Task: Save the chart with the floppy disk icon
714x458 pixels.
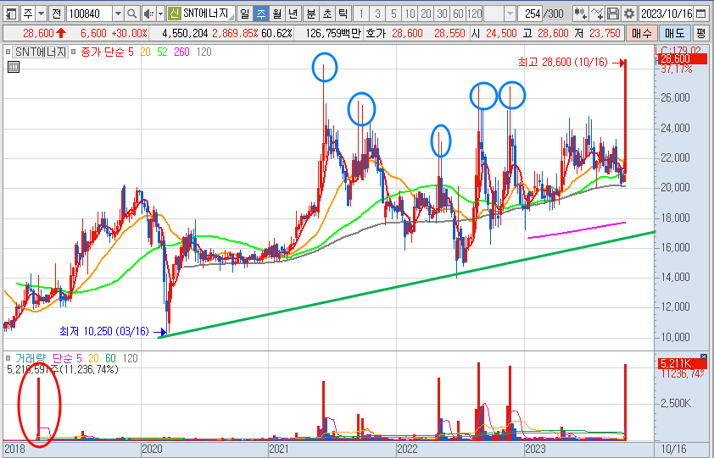Action: click(x=613, y=14)
